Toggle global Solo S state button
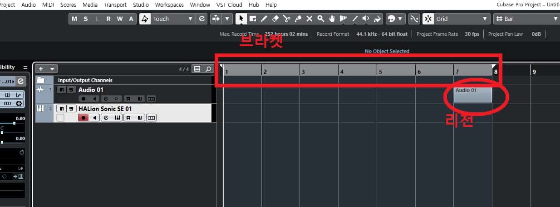Screen dimensions: 560x207 coord(85,19)
